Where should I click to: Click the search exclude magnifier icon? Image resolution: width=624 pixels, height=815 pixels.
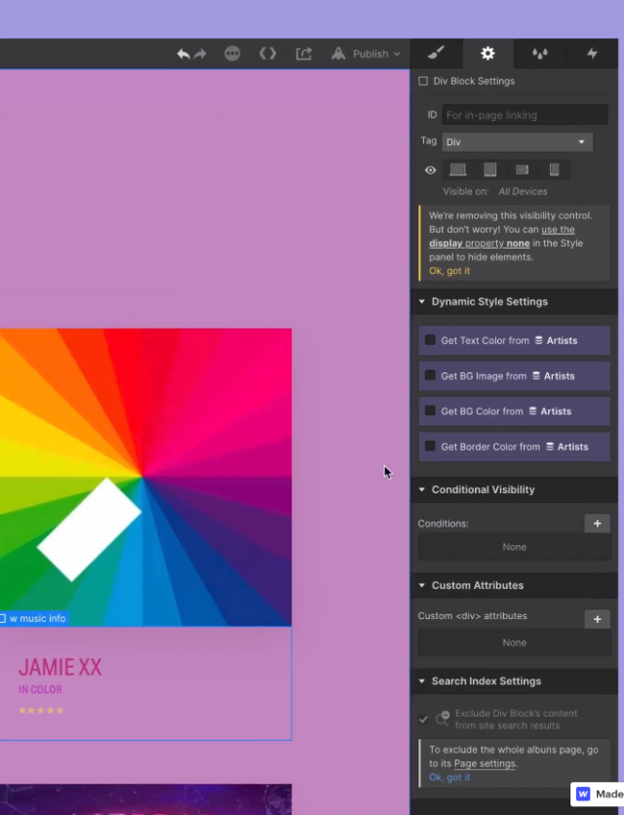click(x=443, y=718)
